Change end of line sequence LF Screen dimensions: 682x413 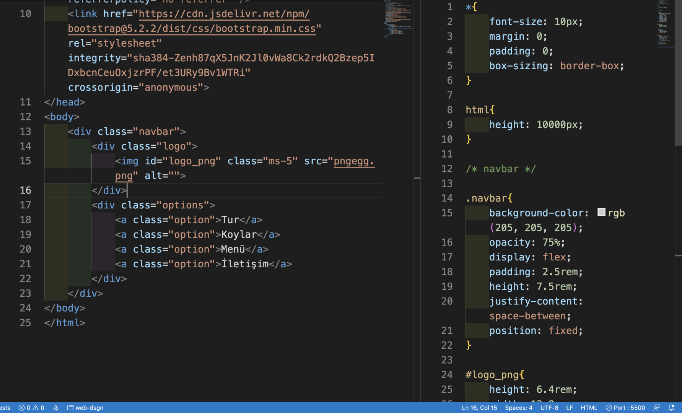[x=570, y=408]
